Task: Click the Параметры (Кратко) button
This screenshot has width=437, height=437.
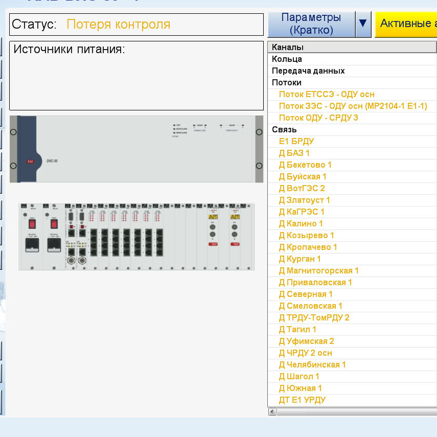Action: [x=311, y=24]
